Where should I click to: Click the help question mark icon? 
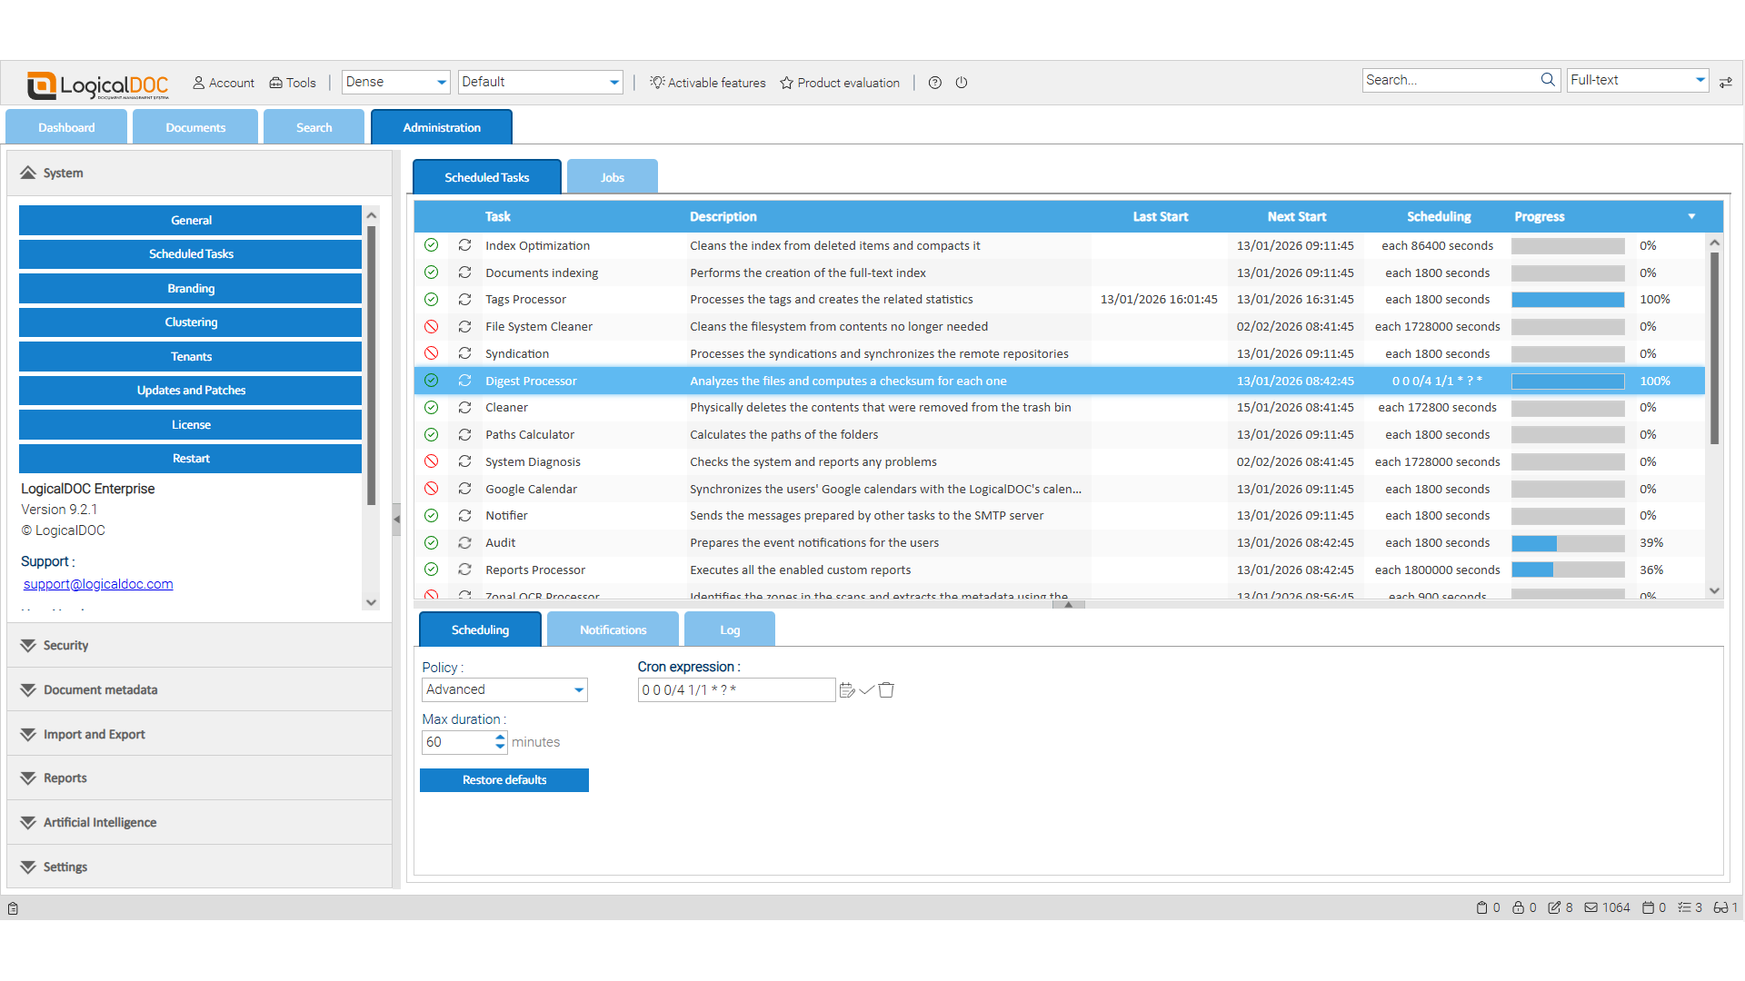(x=934, y=82)
